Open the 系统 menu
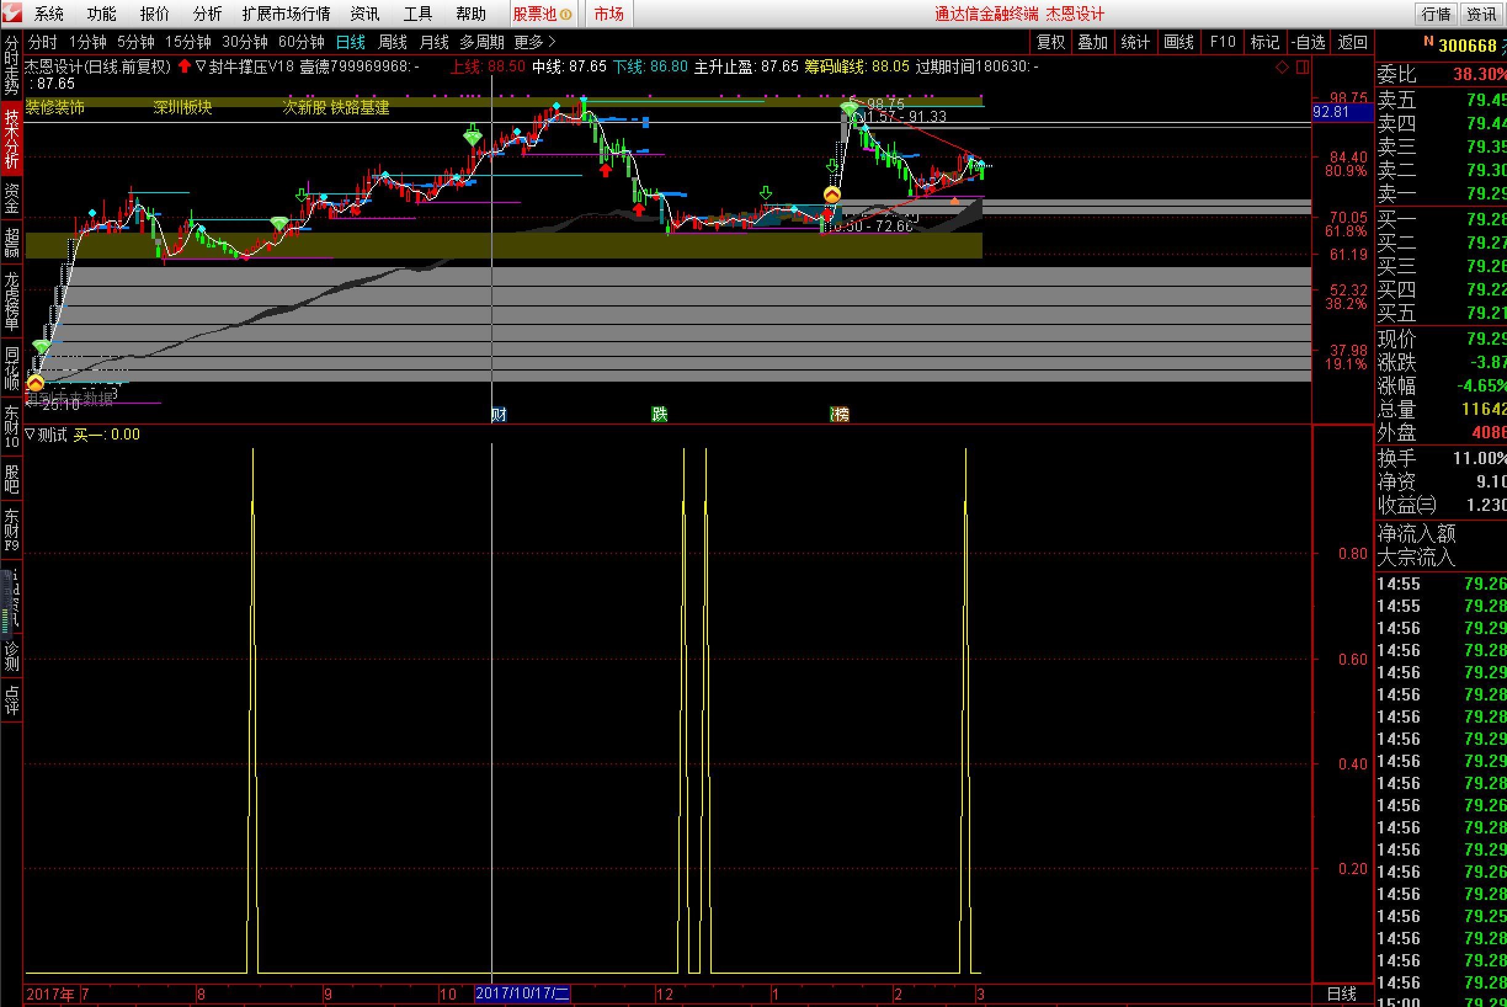 [x=49, y=14]
